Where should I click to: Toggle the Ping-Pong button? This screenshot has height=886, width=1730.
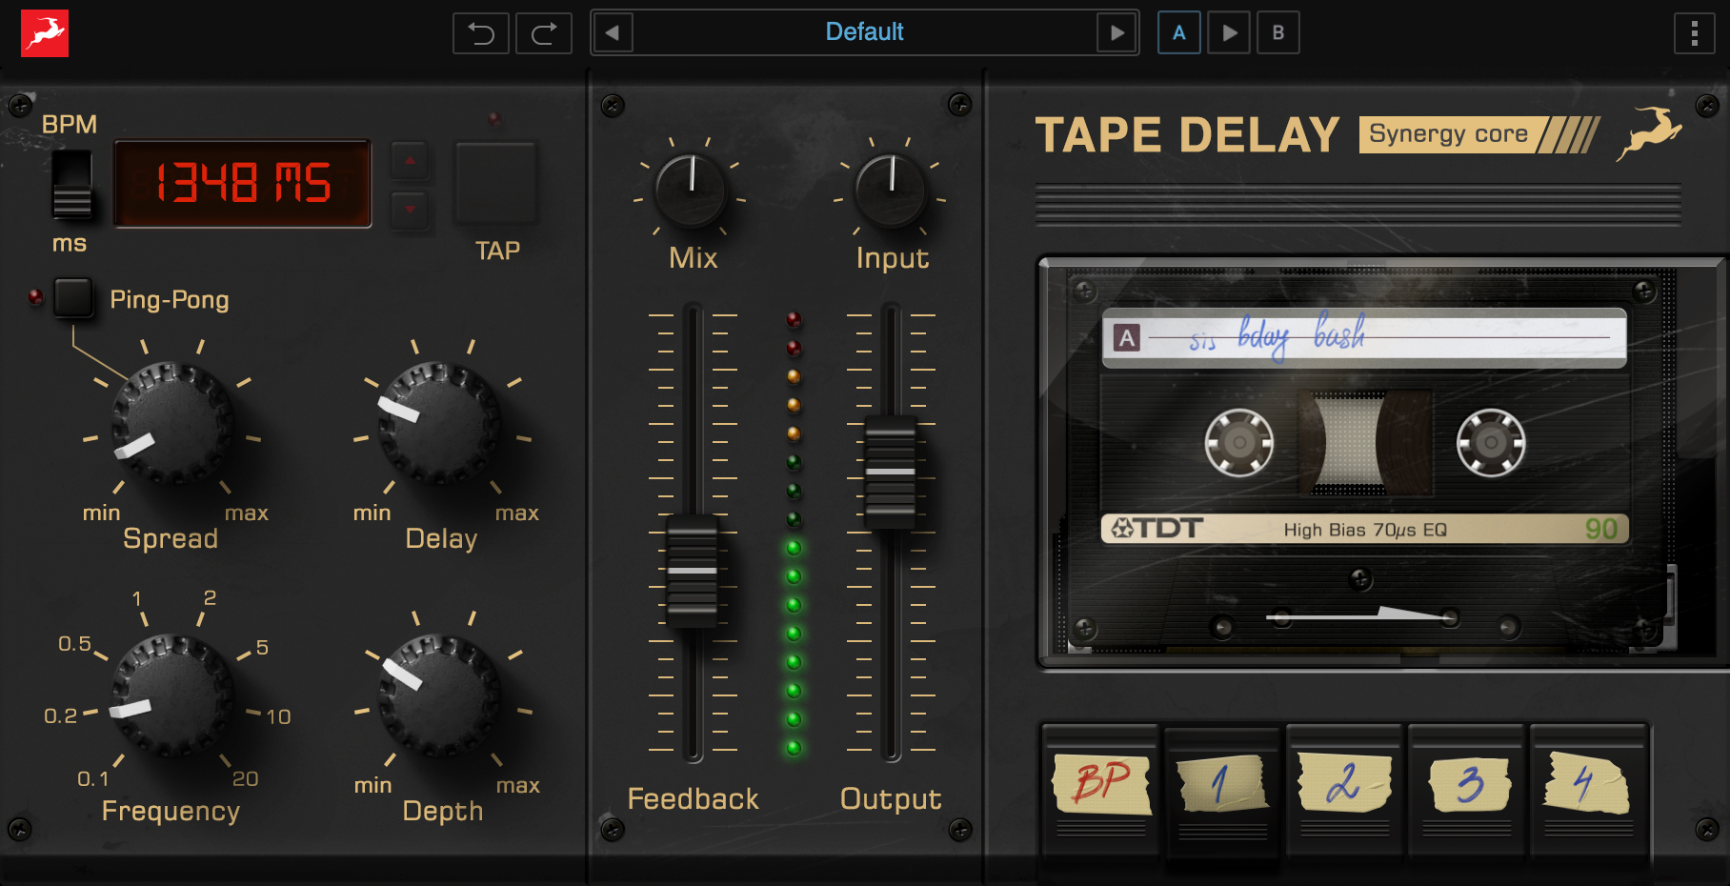point(73,298)
